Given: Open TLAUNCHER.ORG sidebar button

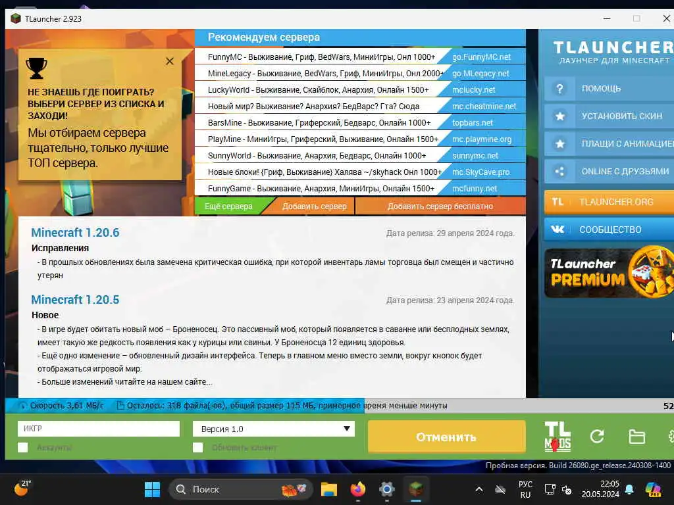Looking at the screenshot, I should pos(609,202).
